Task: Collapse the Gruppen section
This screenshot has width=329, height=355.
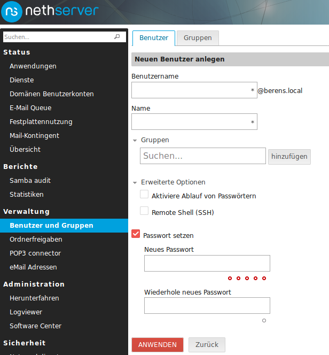Action: [135, 140]
